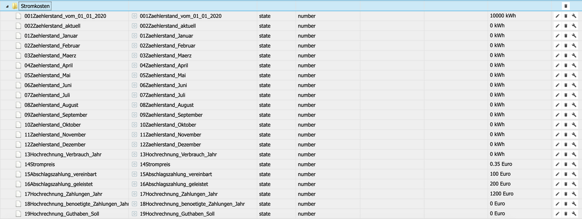The height and width of the screenshot is (219, 582).
Task: Click 'number' cell in 15Abschlagszahlung_vereinbart row
Action: tap(327, 174)
